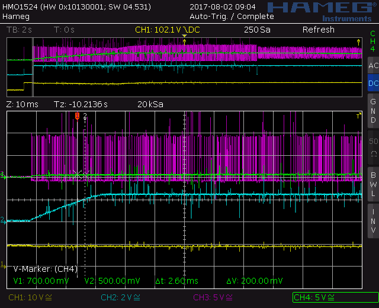Click the HMO1524 hardware/software version text
The image size is (379, 308).
click(x=76, y=7)
